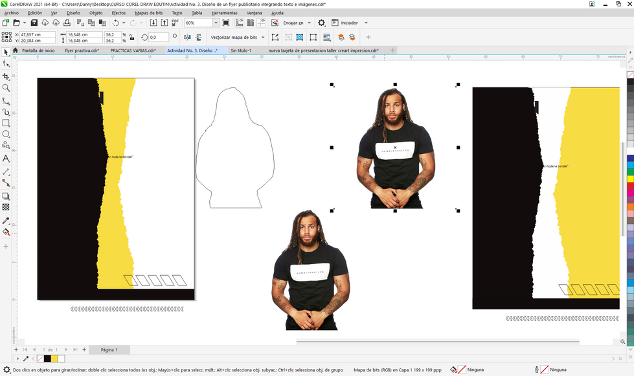The image size is (634, 376).
Task: Open the zoom level 60% dropdown
Action: [x=216, y=23]
